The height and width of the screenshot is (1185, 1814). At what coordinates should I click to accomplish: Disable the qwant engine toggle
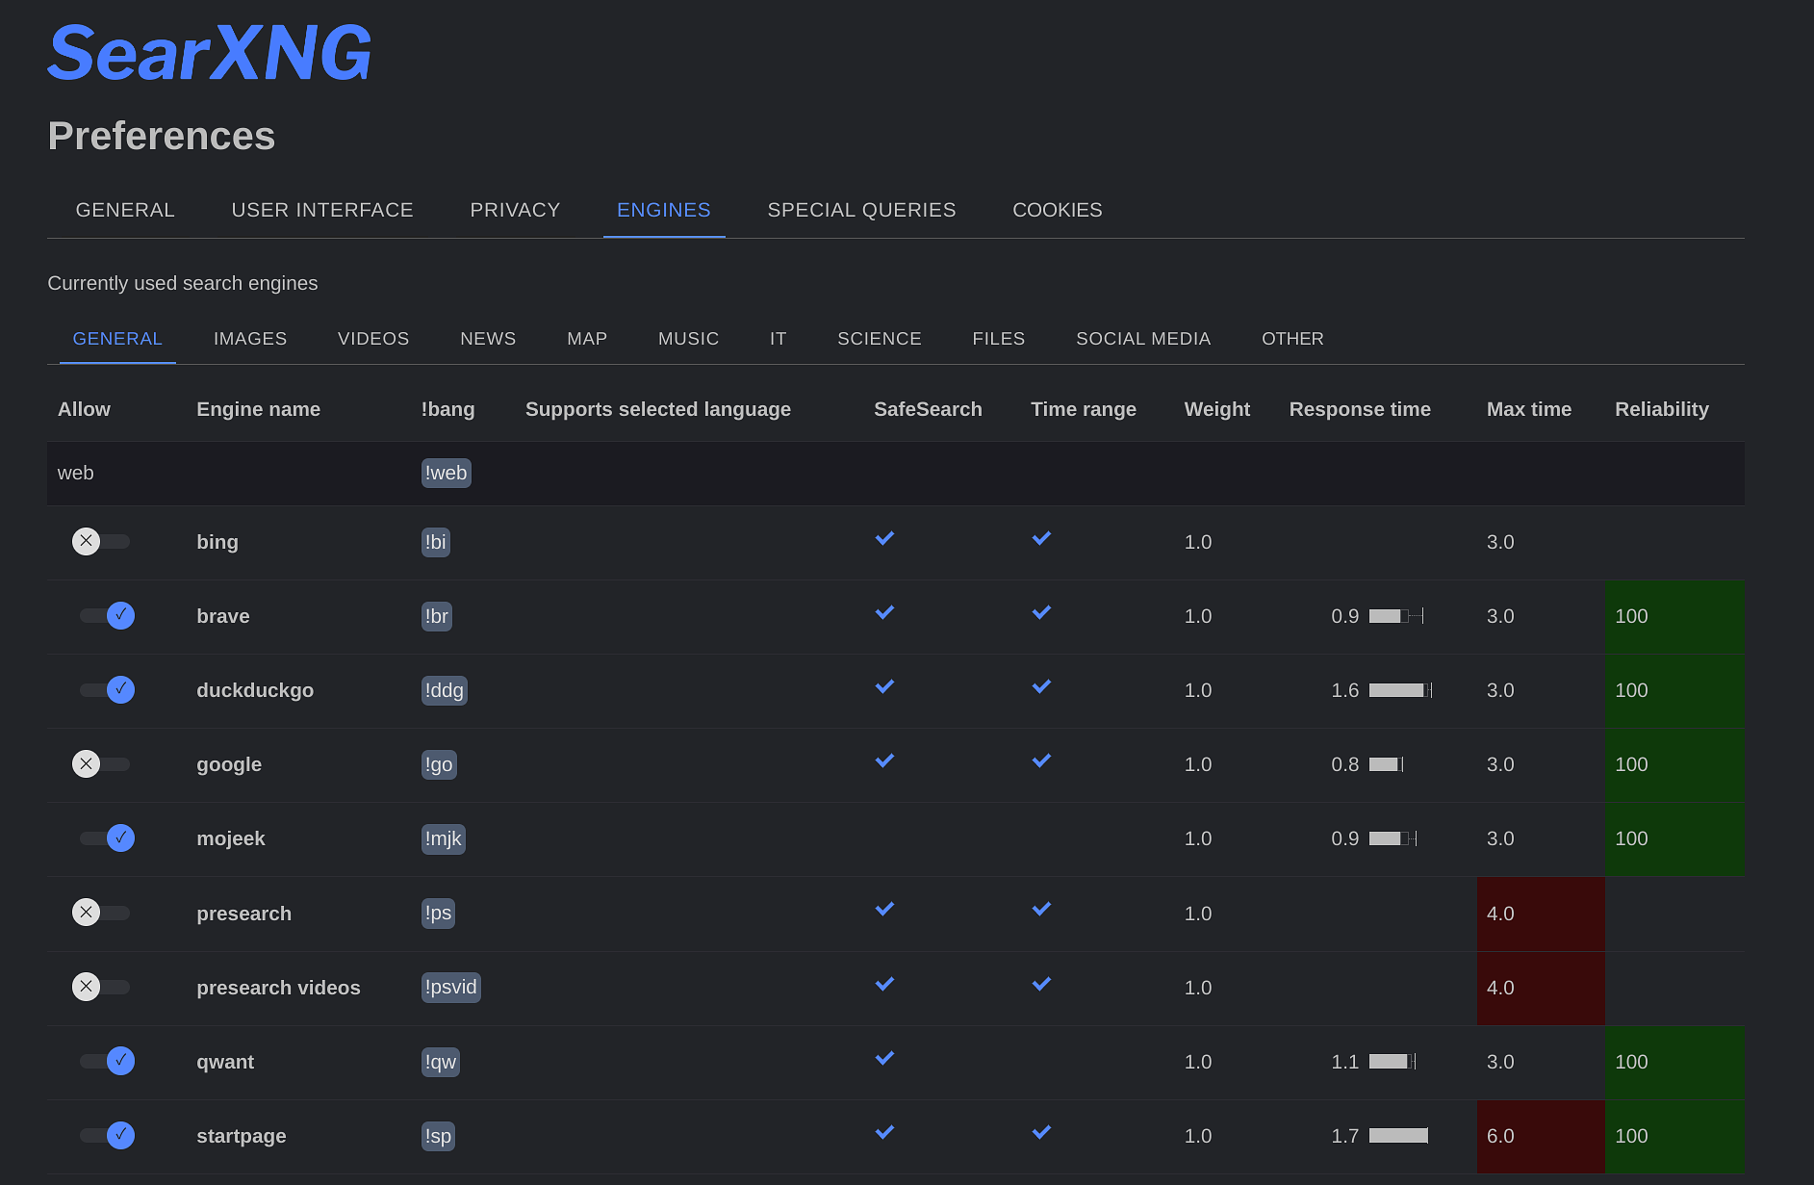click(107, 1061)
